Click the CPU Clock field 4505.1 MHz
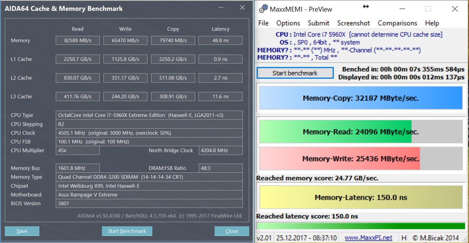This screenshot has height=243, width=469. tap(149, 133)
